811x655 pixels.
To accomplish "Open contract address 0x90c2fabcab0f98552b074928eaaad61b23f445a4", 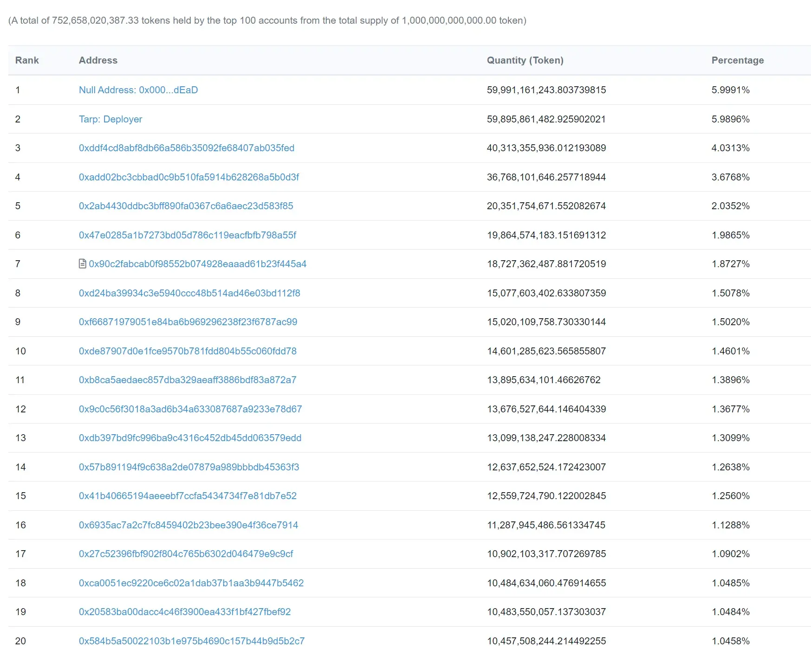I will 198,264.
